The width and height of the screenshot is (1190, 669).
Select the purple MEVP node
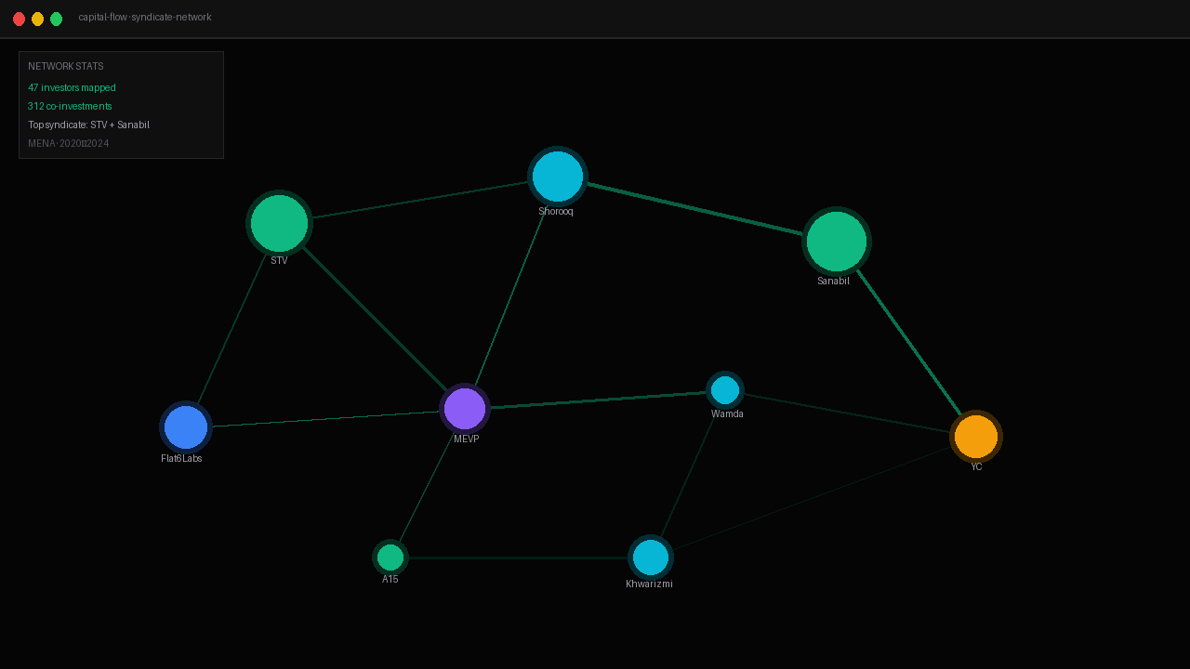465,409
